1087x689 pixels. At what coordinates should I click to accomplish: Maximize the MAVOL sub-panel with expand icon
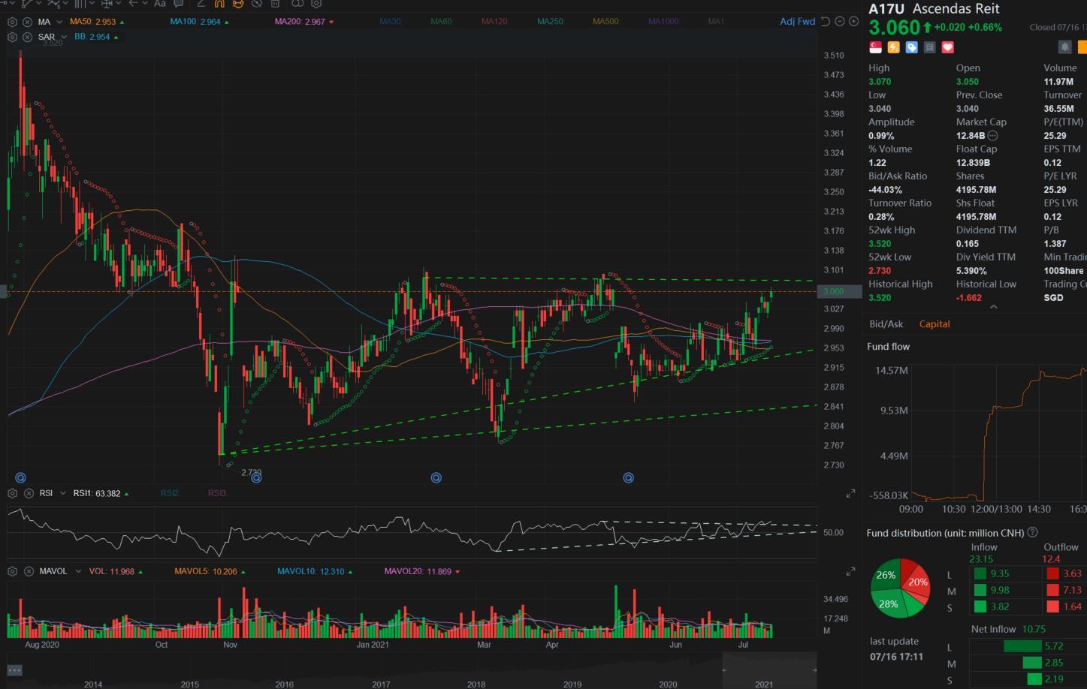850,571
